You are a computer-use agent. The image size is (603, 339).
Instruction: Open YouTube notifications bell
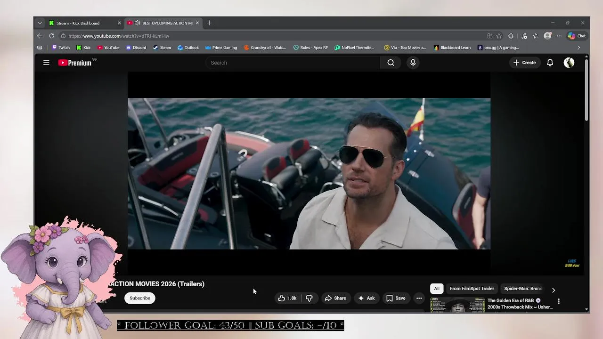pyautogui.click(x=550, y=63)
